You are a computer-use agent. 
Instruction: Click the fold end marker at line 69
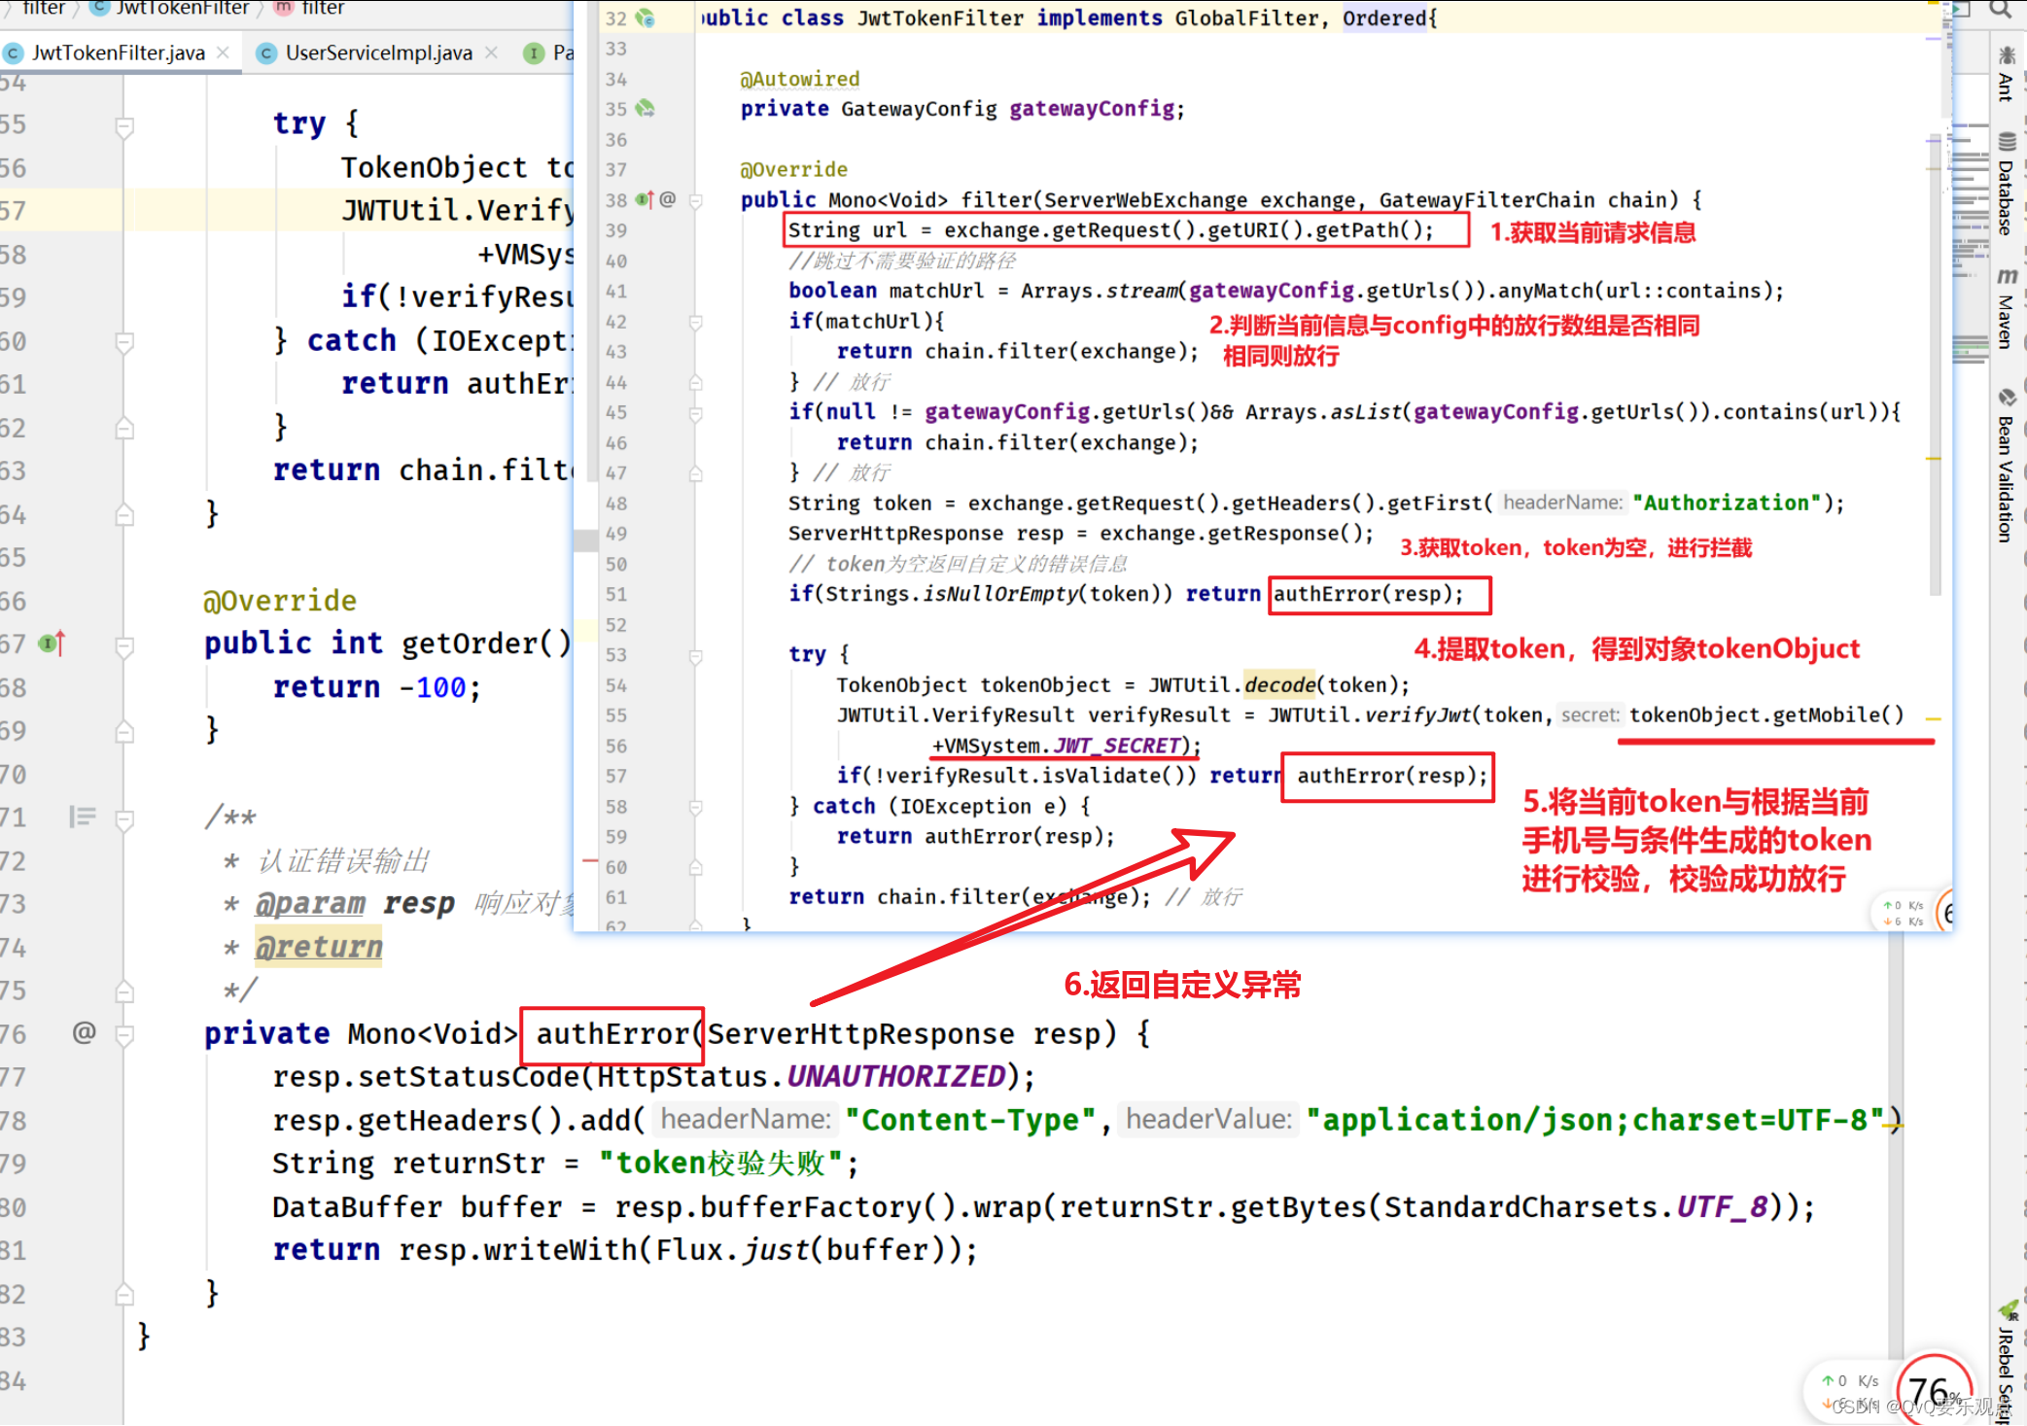124,731
